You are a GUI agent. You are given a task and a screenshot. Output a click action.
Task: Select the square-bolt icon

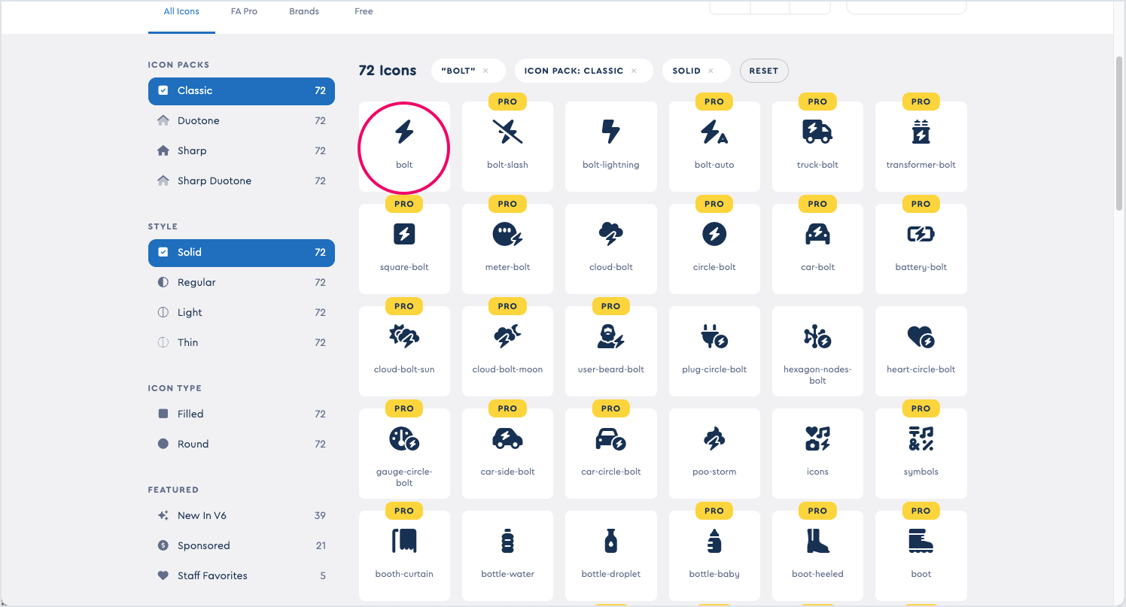point(404,248)
